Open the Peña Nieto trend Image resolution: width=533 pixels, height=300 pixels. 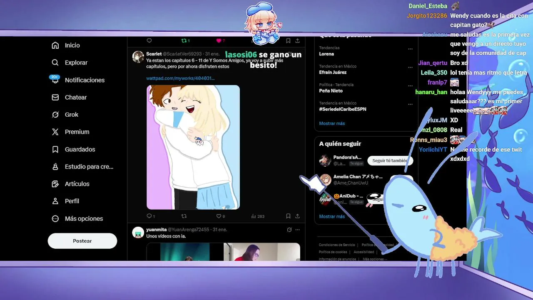(x=331, y=91)
